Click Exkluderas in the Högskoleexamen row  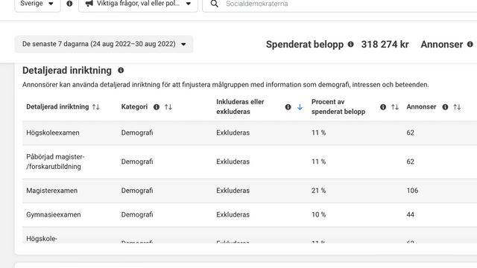(233, 133)
